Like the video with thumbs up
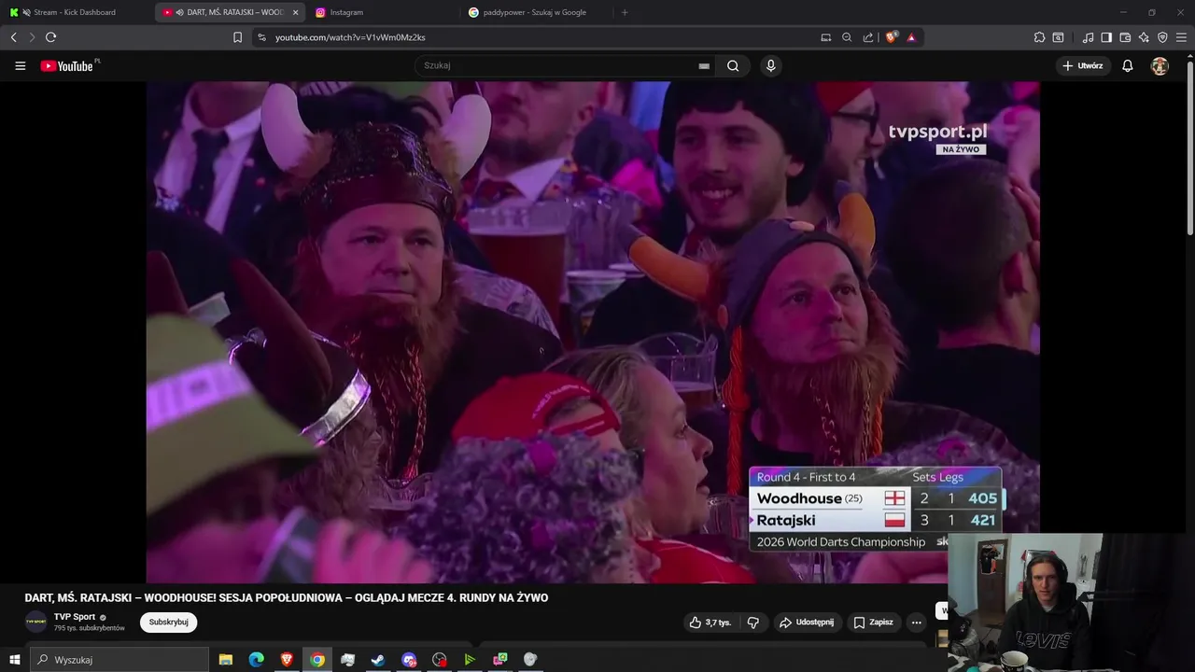Image resolution: width=1195 pixels, height=672 pixels. pos(710,623)
